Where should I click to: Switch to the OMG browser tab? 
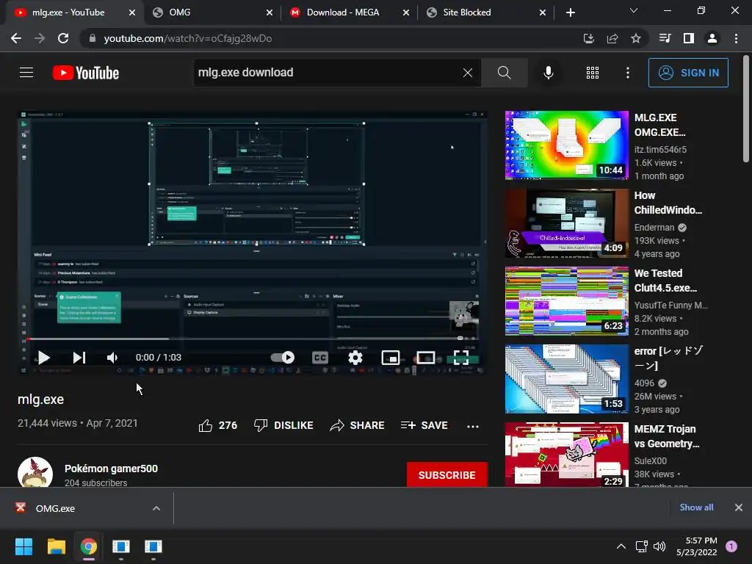[x=180, y=12]
